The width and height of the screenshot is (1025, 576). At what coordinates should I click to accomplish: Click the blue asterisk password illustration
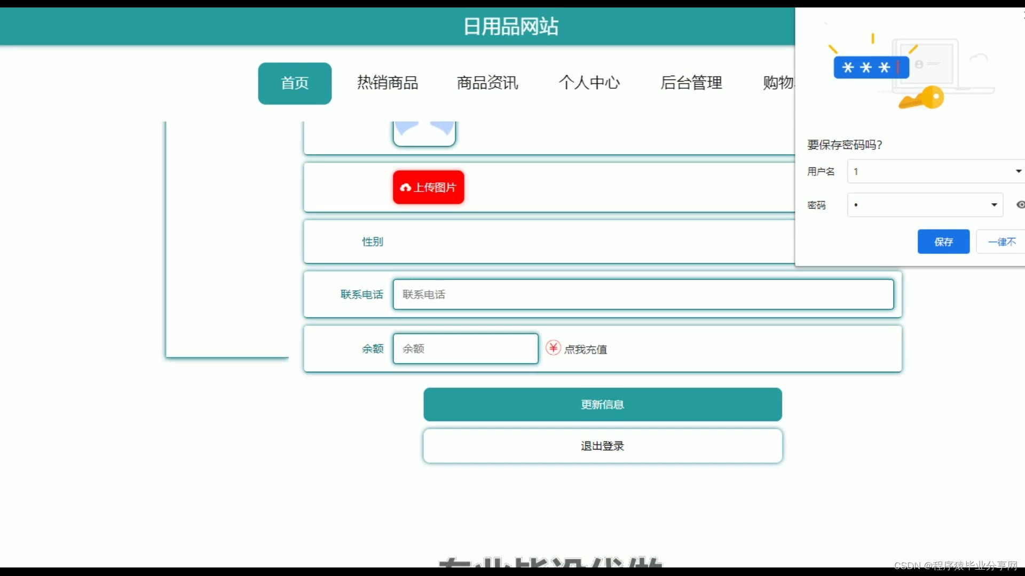point(871,68)
